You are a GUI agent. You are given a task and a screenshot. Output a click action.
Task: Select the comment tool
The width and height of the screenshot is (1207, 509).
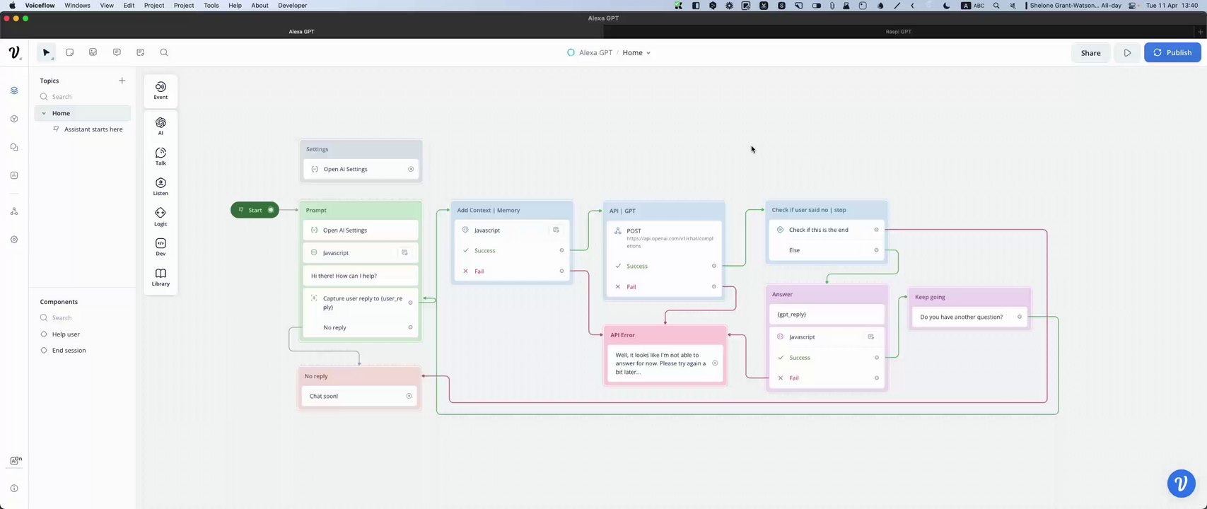117,52
